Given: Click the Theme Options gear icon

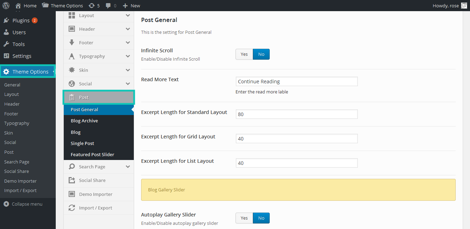Looking at the screenshot, I should click(6, 72).
